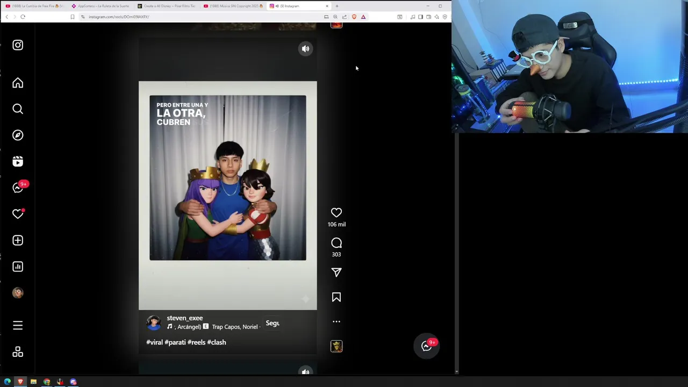Close the Instagram browser tab

(x=327, y=6)
